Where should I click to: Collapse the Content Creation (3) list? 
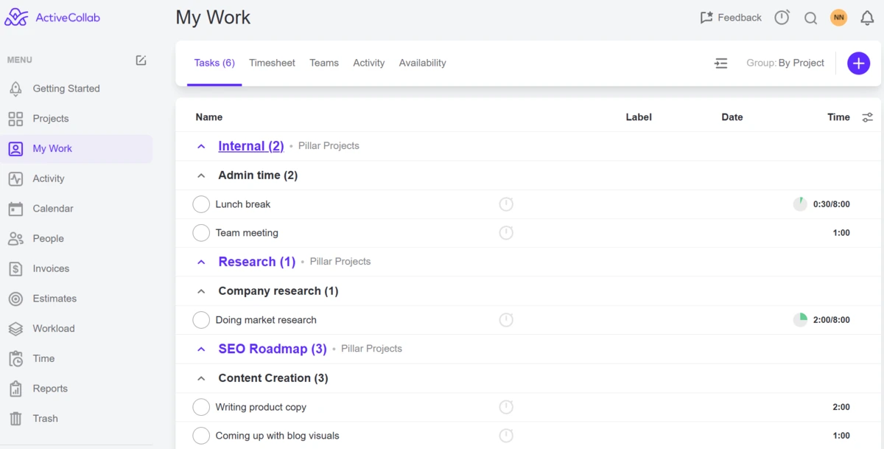point(201,378)
